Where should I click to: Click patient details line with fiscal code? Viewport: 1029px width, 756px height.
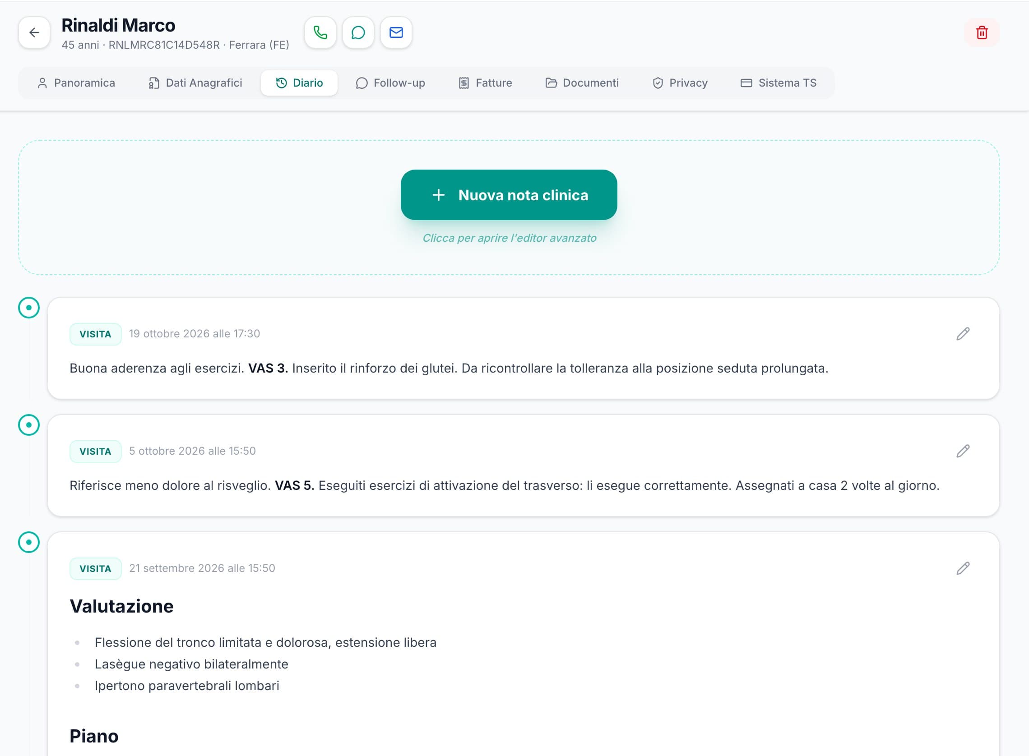coord(175,45)
